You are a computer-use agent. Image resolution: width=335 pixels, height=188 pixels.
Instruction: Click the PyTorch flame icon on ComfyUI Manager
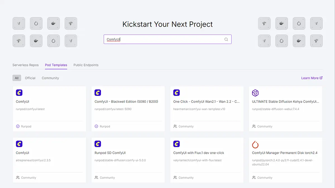[255, 144]
